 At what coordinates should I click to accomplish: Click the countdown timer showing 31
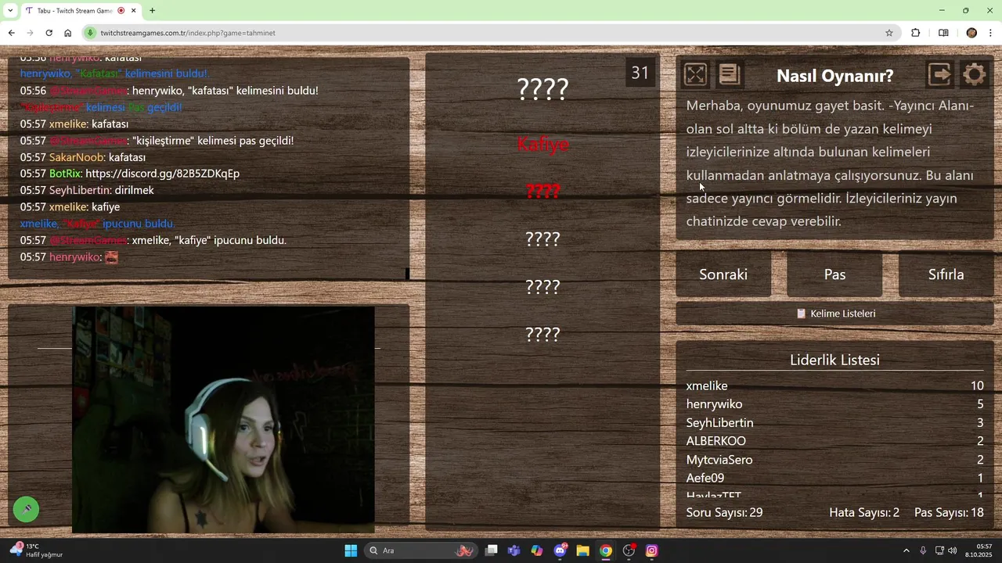click(640, 73)
